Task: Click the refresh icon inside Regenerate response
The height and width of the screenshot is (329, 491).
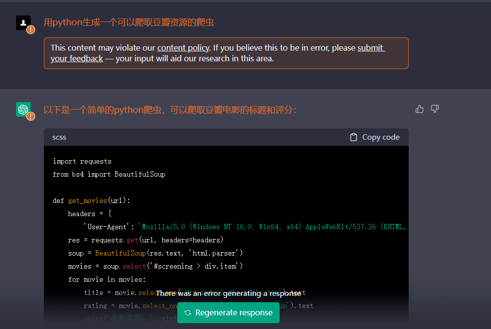Action: pyautogui.click(x=188, y=312)
